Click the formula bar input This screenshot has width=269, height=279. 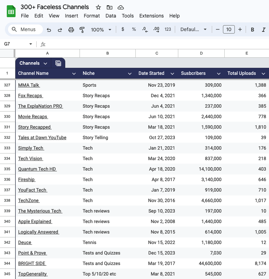click(158, 44)
